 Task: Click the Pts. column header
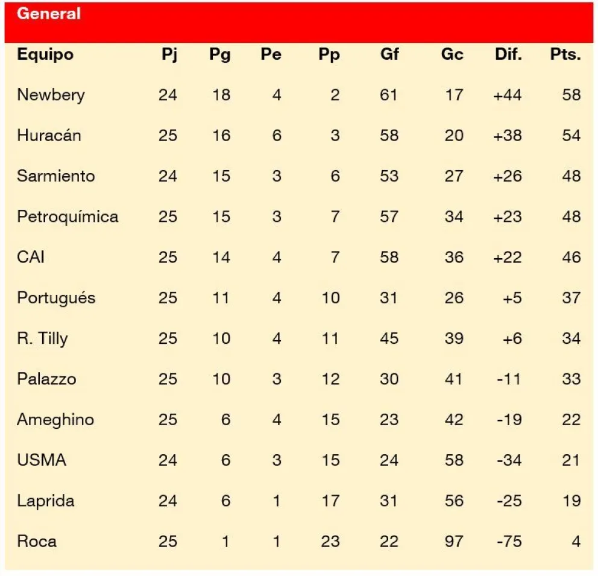(x=565, y=54)
